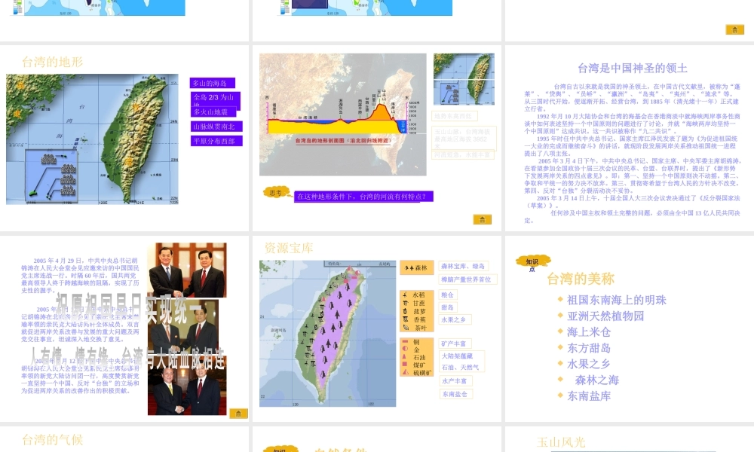Screen dimensions: 754x452
Task: Click the 多火山地震 purple label
Action: click(x=214, y=112)
